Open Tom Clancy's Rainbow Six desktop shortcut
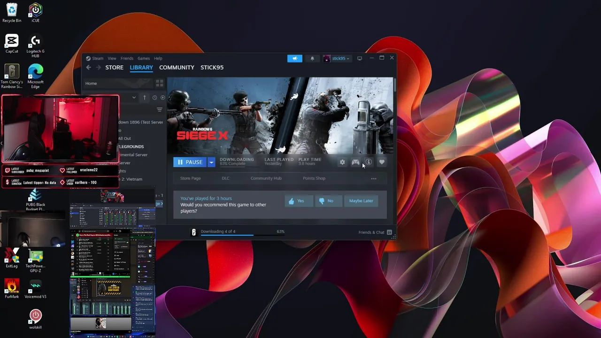The image size is (601, 338). click(12, 77)
